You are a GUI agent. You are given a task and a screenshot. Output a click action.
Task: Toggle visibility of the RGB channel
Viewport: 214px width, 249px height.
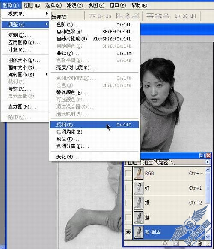(128, 173)
